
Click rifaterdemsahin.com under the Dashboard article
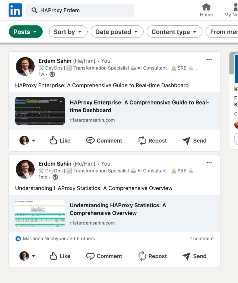[92, 120]
